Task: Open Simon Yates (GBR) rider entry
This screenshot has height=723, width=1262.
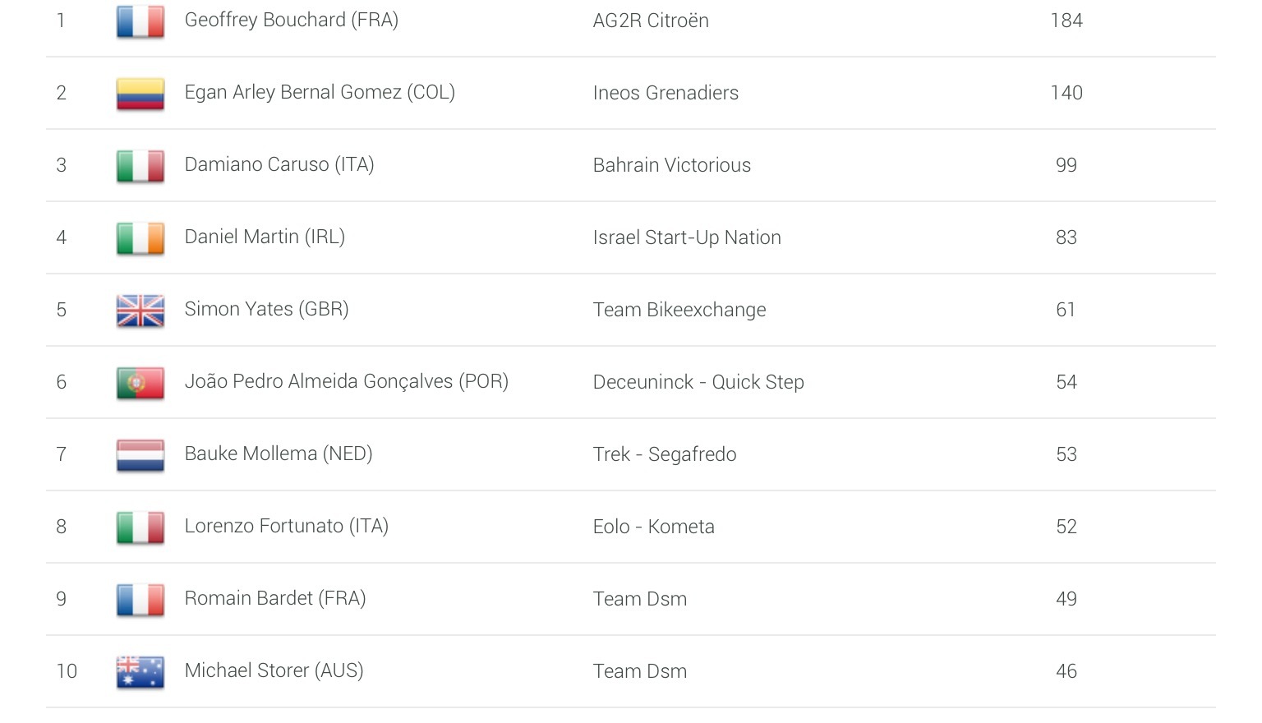Action: pyautogui.click(x=266, y=309)
